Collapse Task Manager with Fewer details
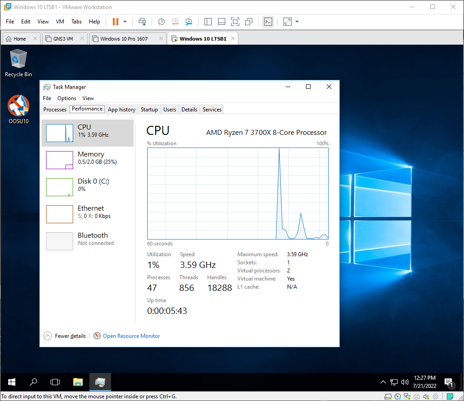The image size is (464, 401). coord(65,336)
